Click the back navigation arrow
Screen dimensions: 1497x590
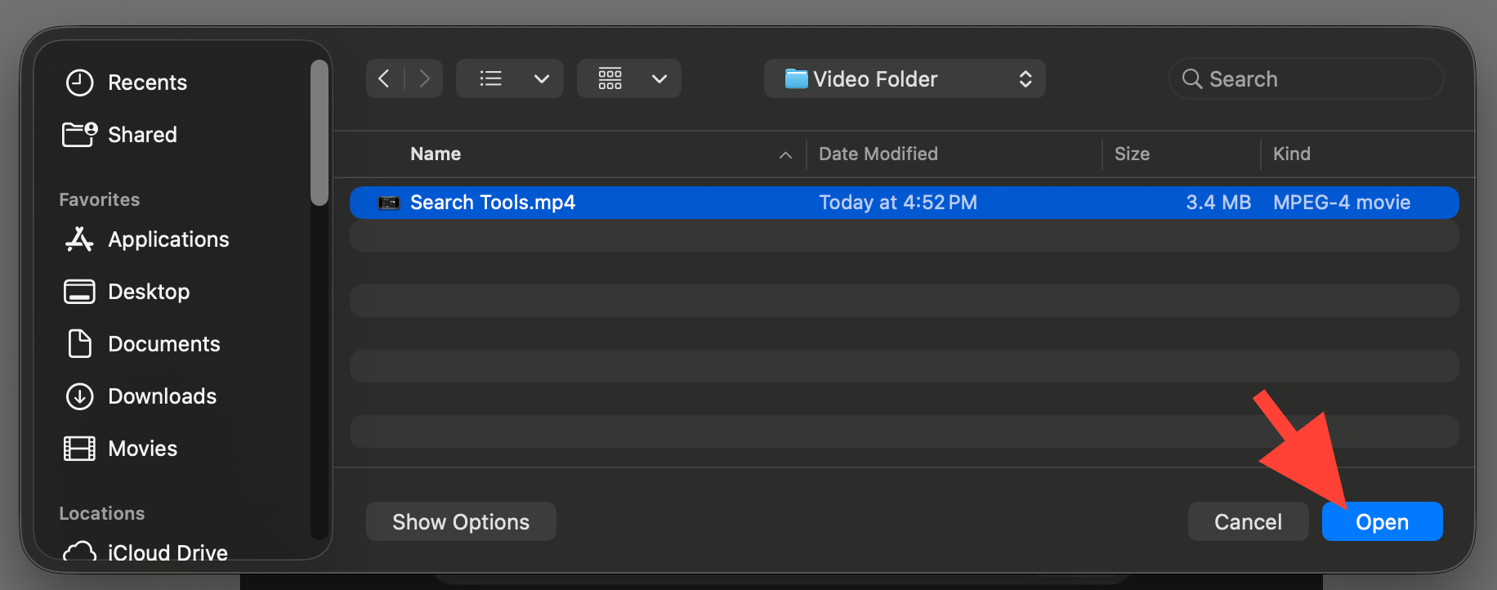point(384,78)
